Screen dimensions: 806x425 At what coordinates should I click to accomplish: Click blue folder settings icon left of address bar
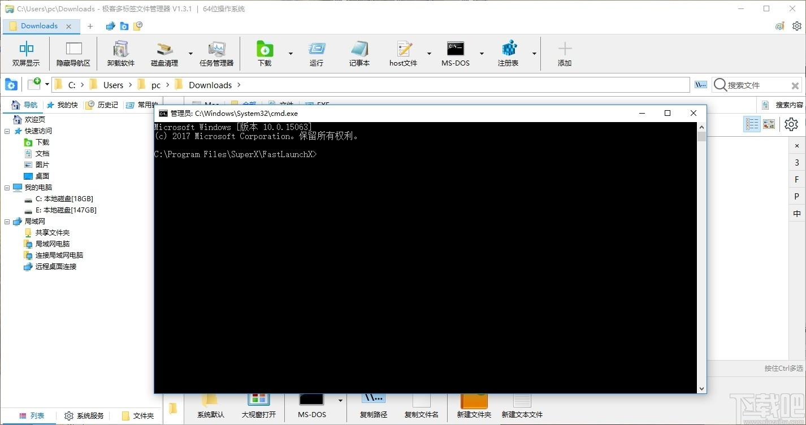pos(11,85)
